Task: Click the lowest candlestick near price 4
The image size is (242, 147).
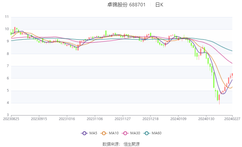Action: point(219,99)
